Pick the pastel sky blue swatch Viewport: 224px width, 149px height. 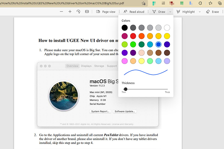[x=158, y=61]
